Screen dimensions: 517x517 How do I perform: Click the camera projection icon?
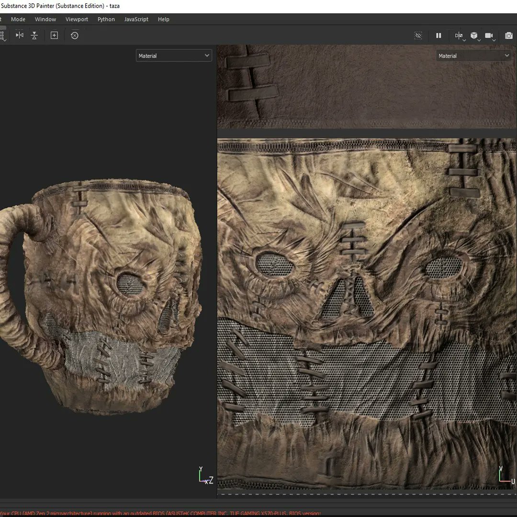[x=489, y=35]
